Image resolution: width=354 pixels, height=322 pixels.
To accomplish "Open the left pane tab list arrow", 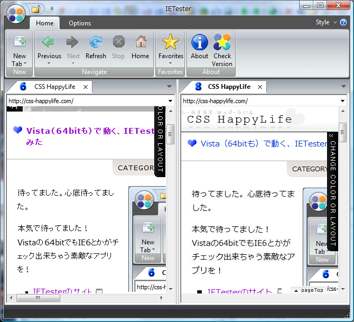I will click(x=169, y=86).
